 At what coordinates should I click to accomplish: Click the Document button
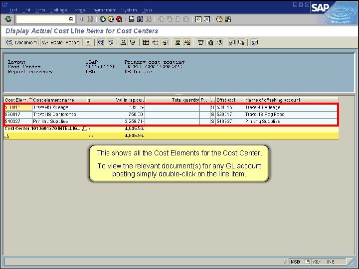22,42
